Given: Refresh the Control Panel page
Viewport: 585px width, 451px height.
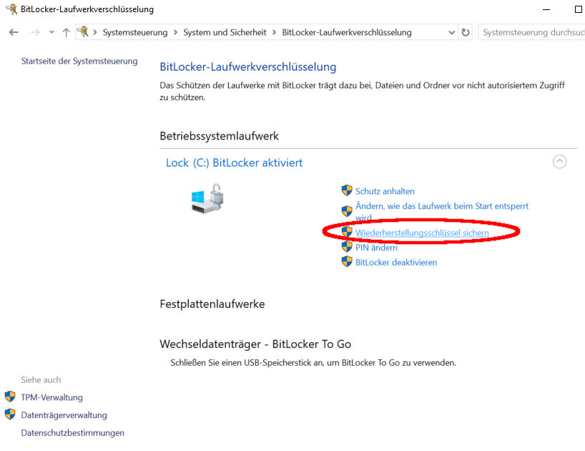Looking at the screenshot, I should tap(466, 32).
